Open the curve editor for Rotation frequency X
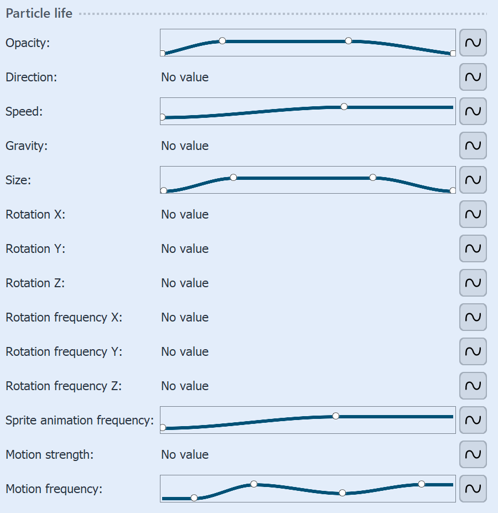 473,317
